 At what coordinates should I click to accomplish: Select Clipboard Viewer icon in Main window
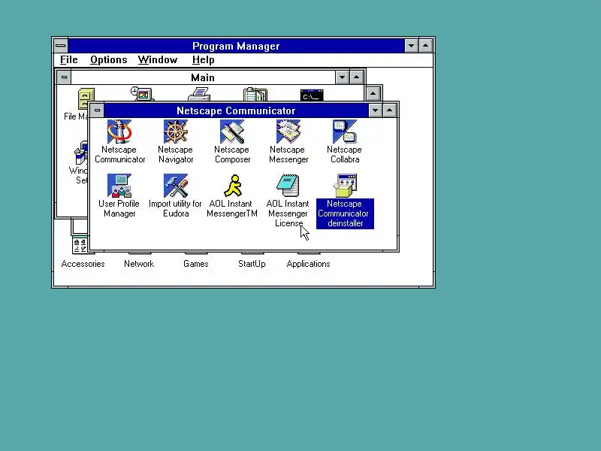point(255,95)
